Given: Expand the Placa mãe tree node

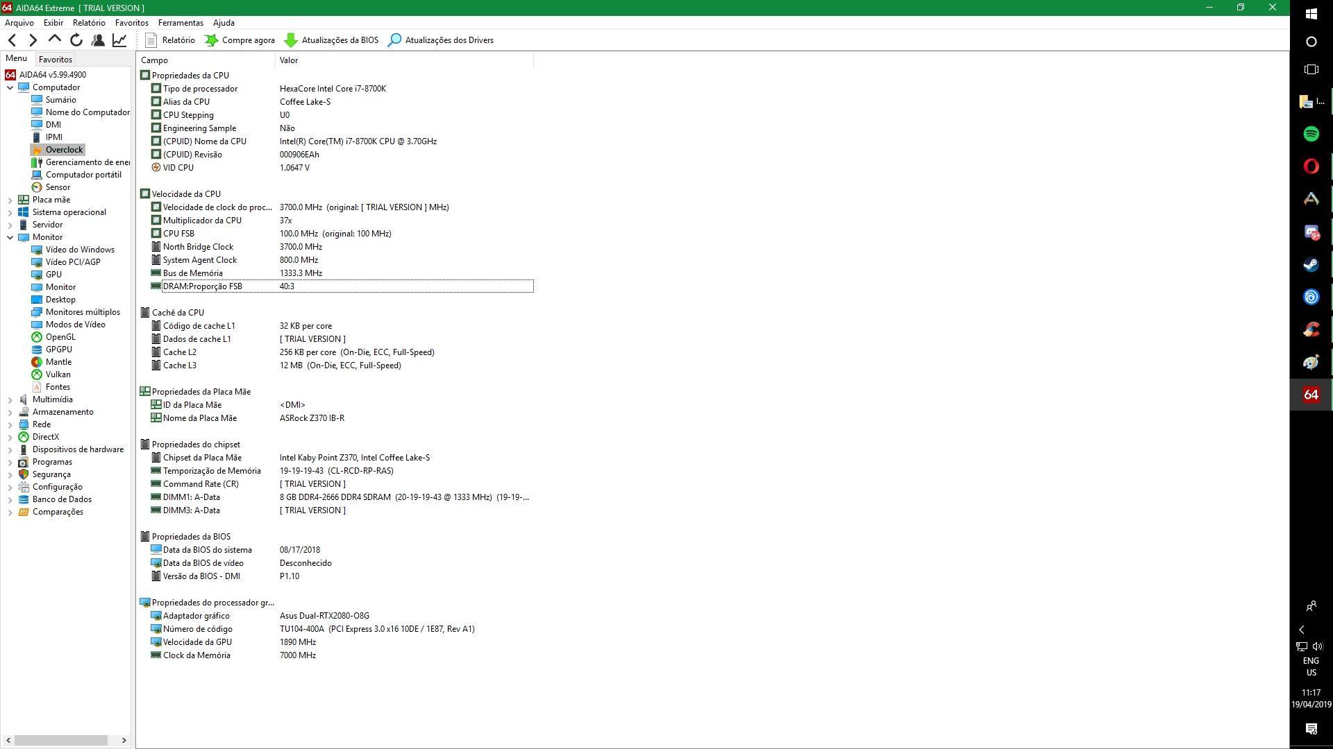Looking at the screenshot, I should tap(10, 200).
